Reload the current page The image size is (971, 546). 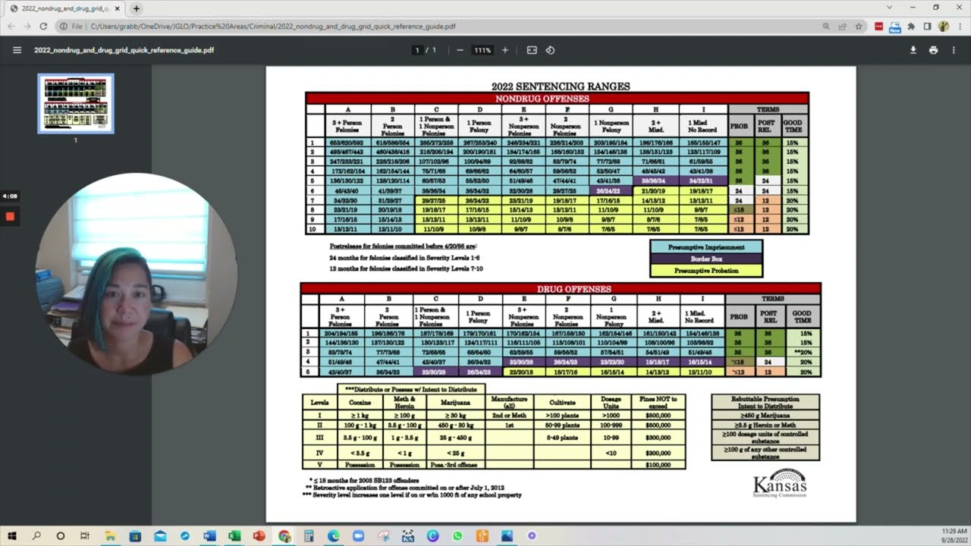pos(44,26)
